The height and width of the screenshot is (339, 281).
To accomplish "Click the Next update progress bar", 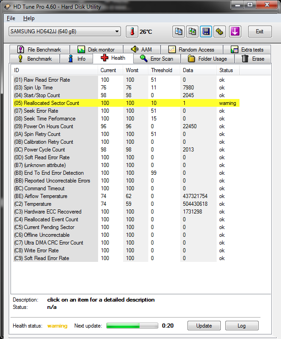I will pos(132,326).
